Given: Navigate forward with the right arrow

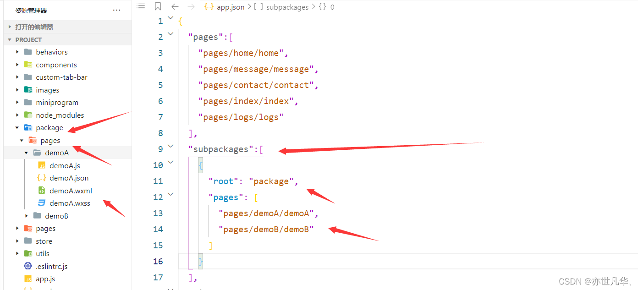Looking at the screenshot, I should tap(192, 7).
